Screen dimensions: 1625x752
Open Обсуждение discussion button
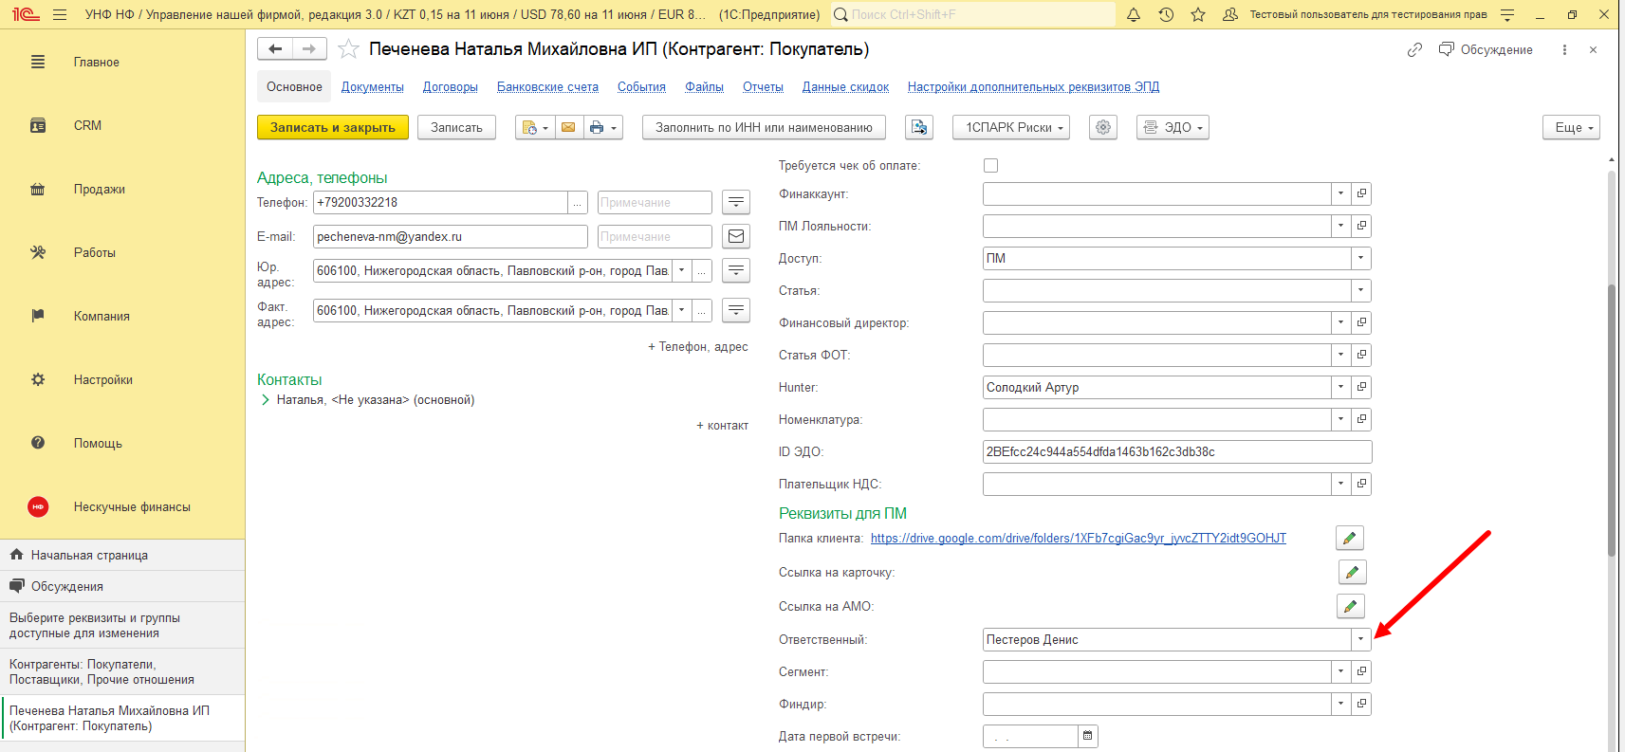point(1486,49)
